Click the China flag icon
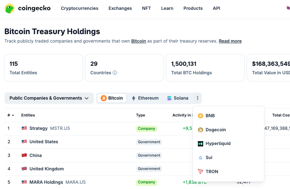Screen dimensions: 290x189 (24, 155)
